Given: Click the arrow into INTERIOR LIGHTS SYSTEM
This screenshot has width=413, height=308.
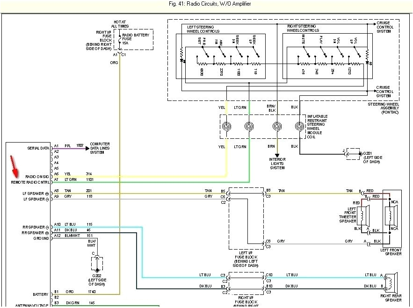Looking at the screenshot, I should [277, 155].
